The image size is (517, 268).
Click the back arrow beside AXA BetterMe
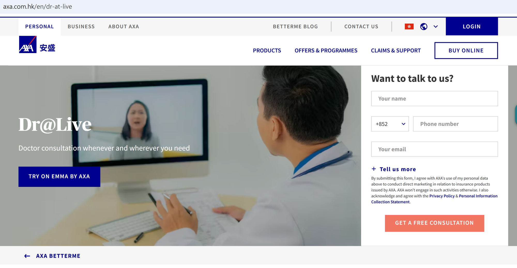pyautogui.click(x=27, y=256)
